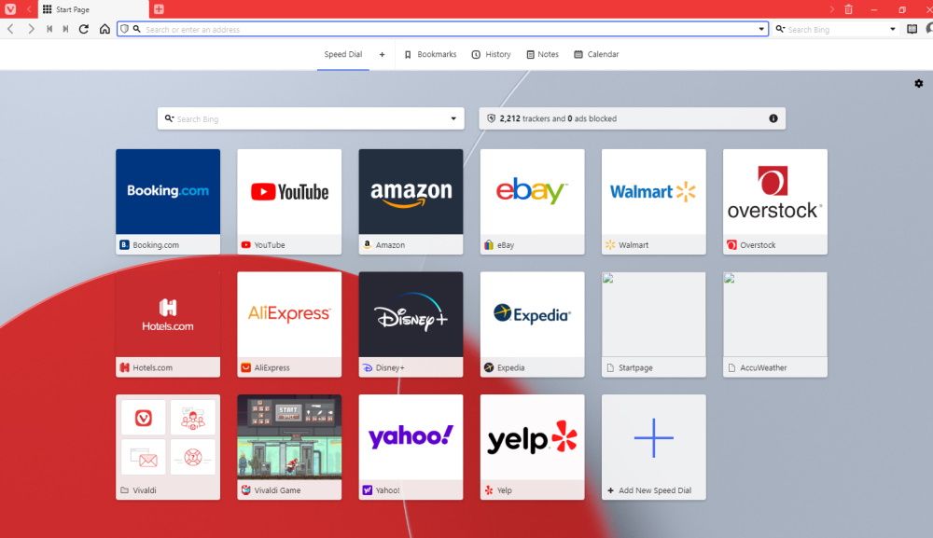Viewport: 933px width, 538px height.
Task: Click the Rewind history button
Action: click(49, 29)
